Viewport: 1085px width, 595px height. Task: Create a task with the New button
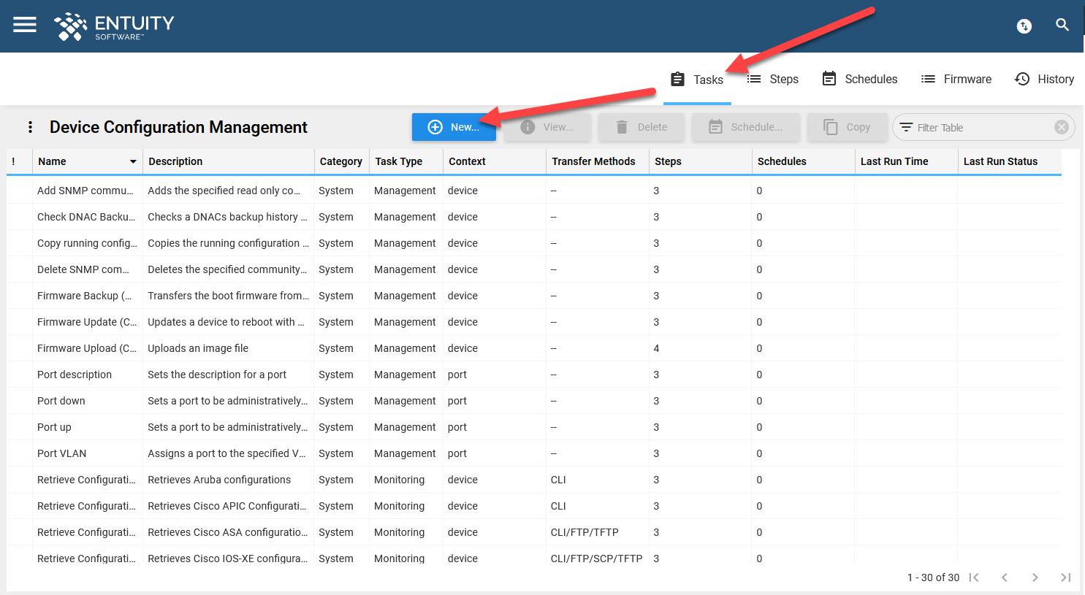pyautogui.click(x=454, y=126)
